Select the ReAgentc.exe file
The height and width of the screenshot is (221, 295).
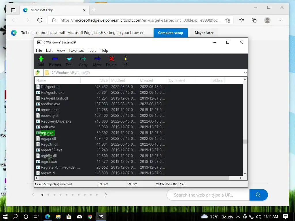[52, 92]
